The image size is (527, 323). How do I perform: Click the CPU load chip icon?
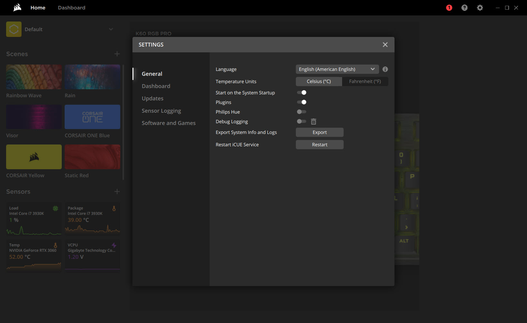tap(55, 208)
